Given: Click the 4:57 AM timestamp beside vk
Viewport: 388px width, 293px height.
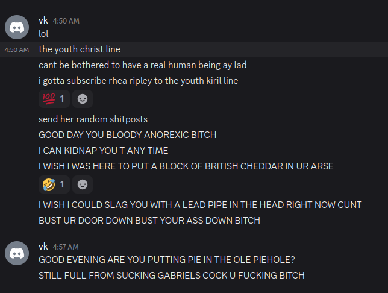Looking at the screenshot, I should 66,247.
